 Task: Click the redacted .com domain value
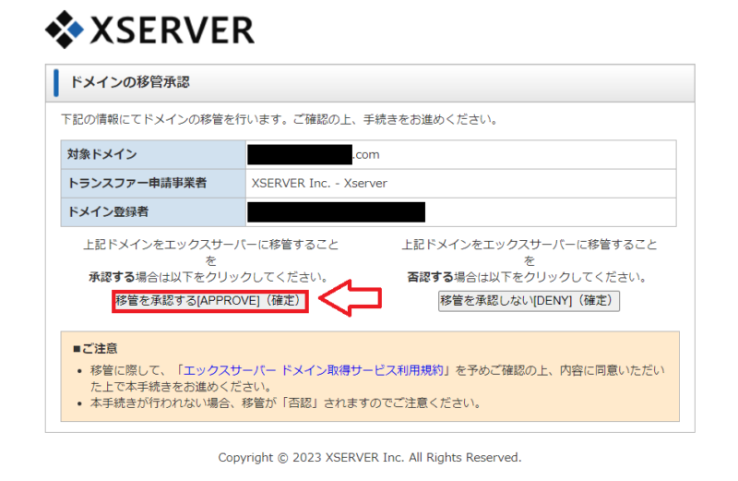[314, 154]
